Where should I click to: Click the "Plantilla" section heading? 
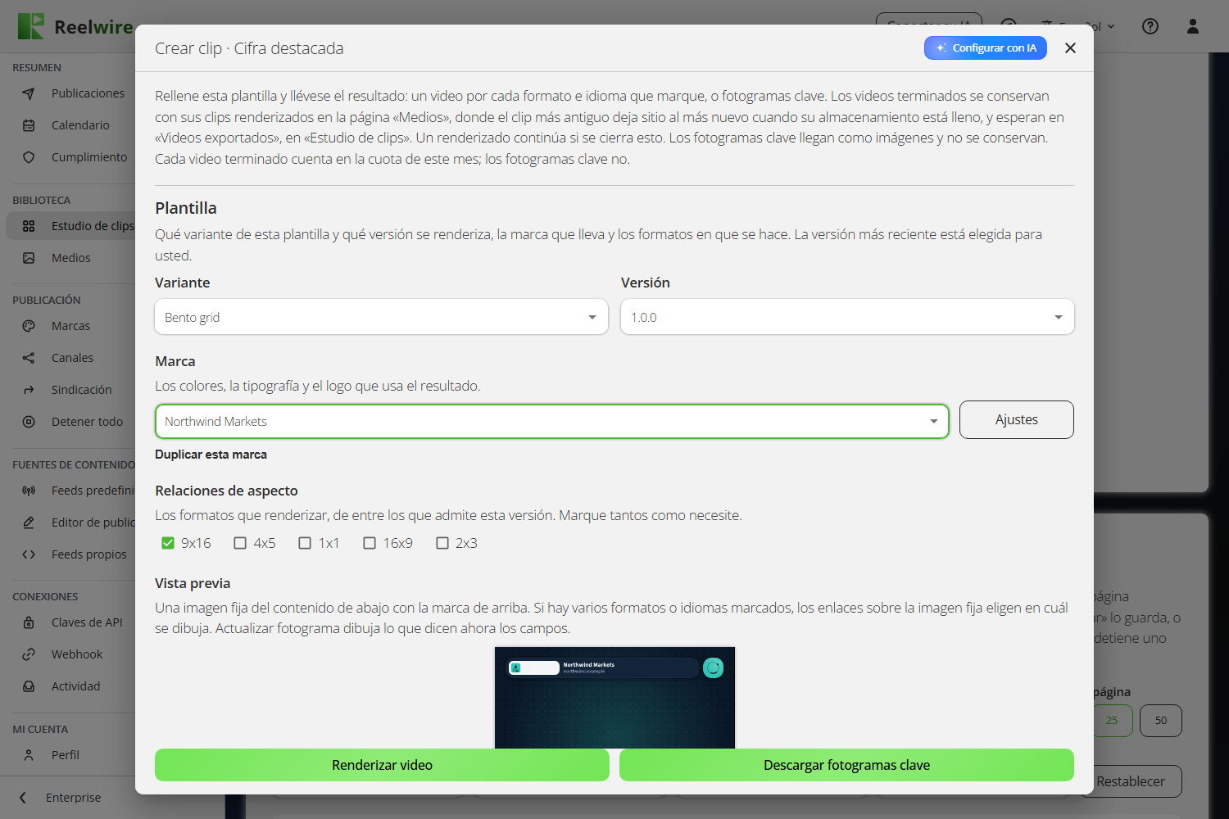pyautogui.click(x=186, y=208)
